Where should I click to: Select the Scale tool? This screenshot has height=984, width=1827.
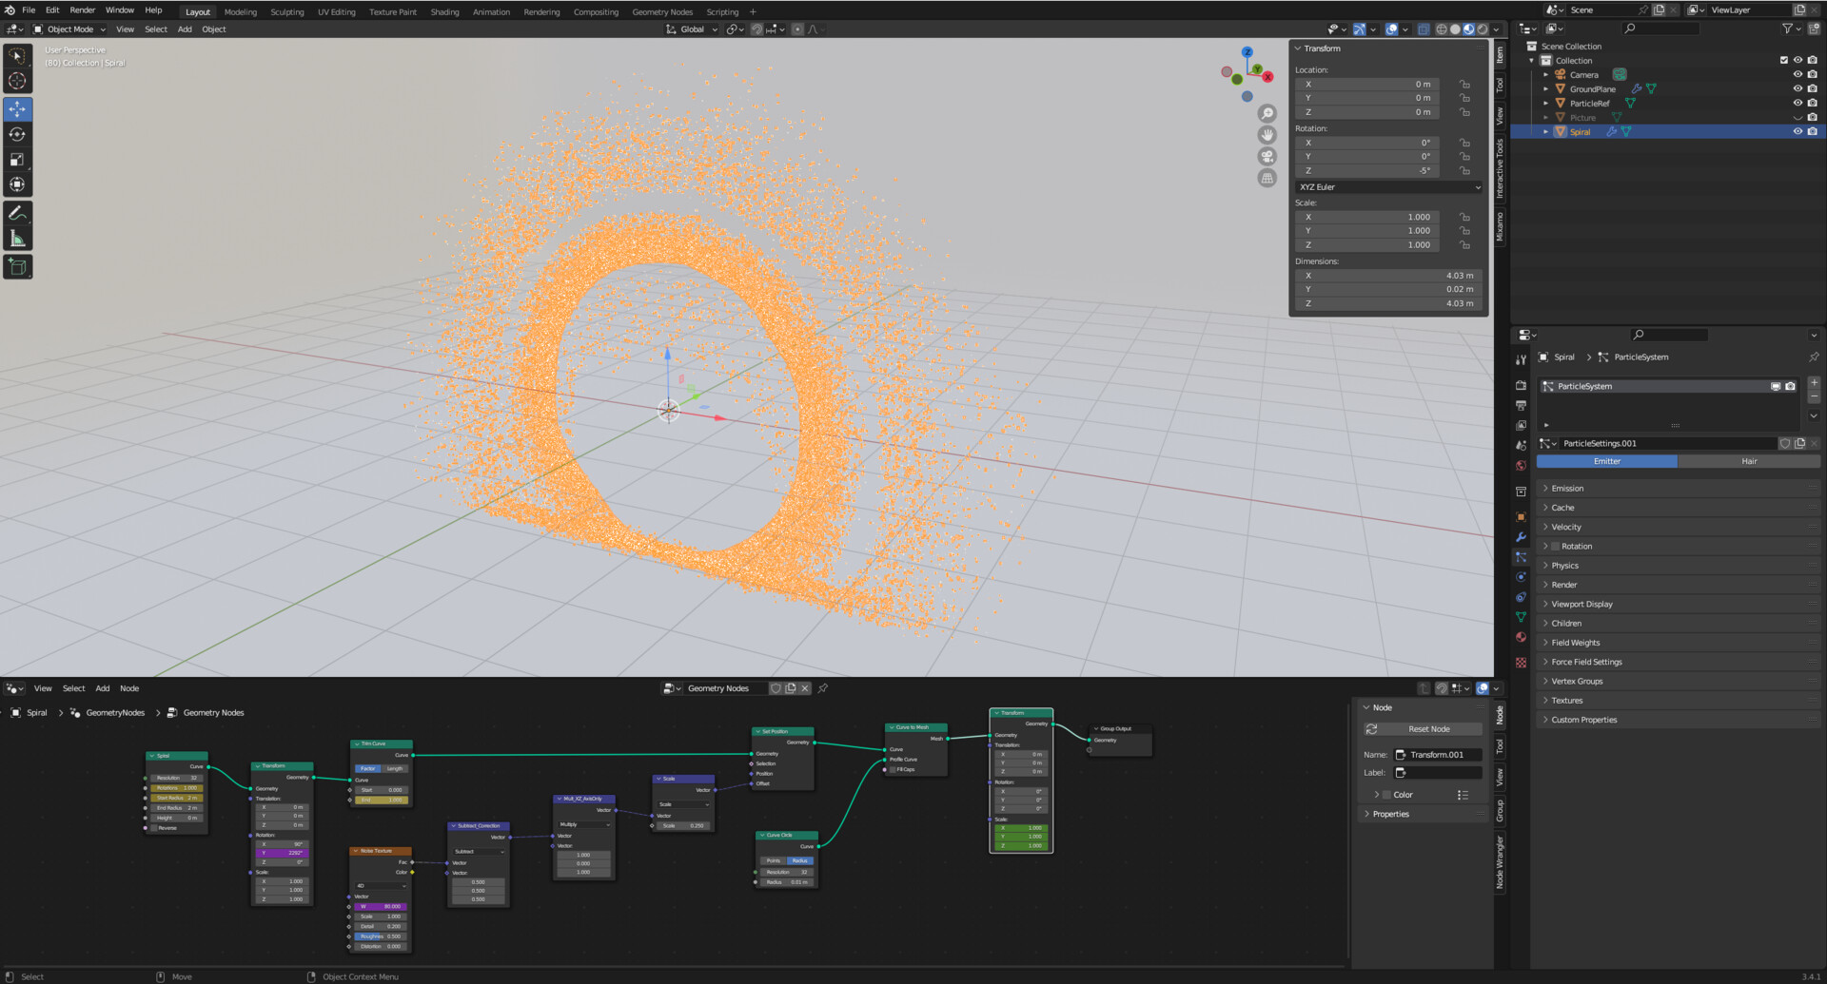point(17,160)
